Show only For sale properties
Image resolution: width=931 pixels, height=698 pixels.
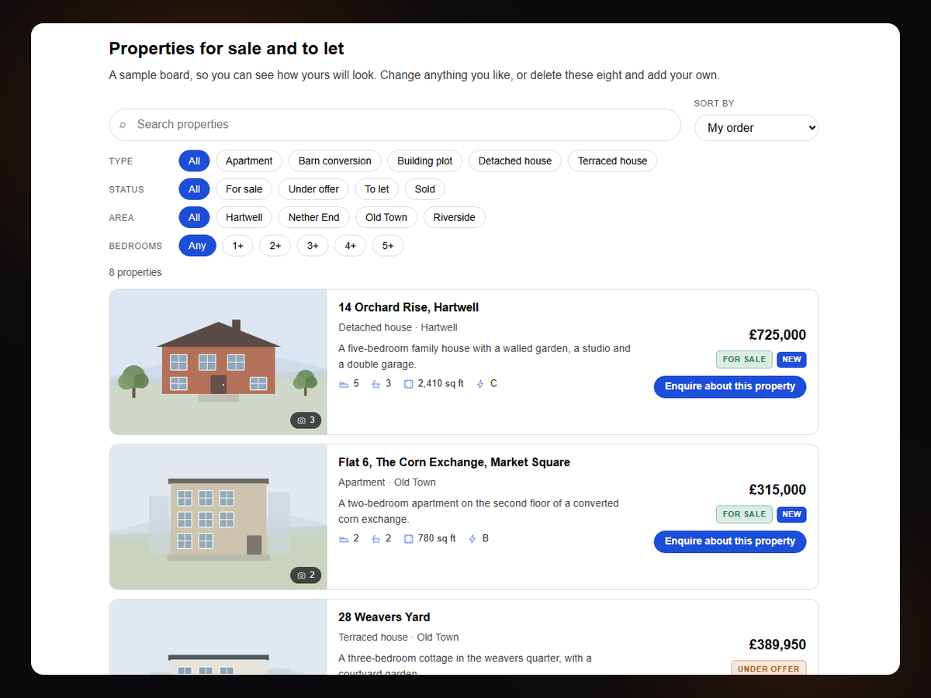tap(244, 189)
